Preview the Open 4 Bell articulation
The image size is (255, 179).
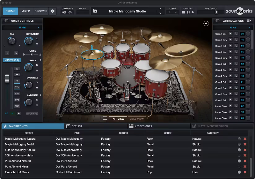click(230, 46)
